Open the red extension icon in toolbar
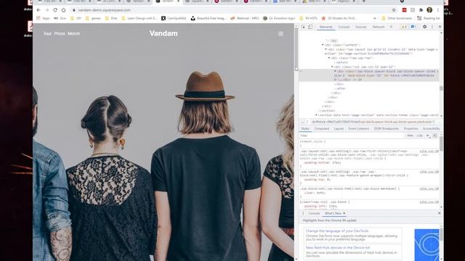465x261 pixels. (404, 10)
